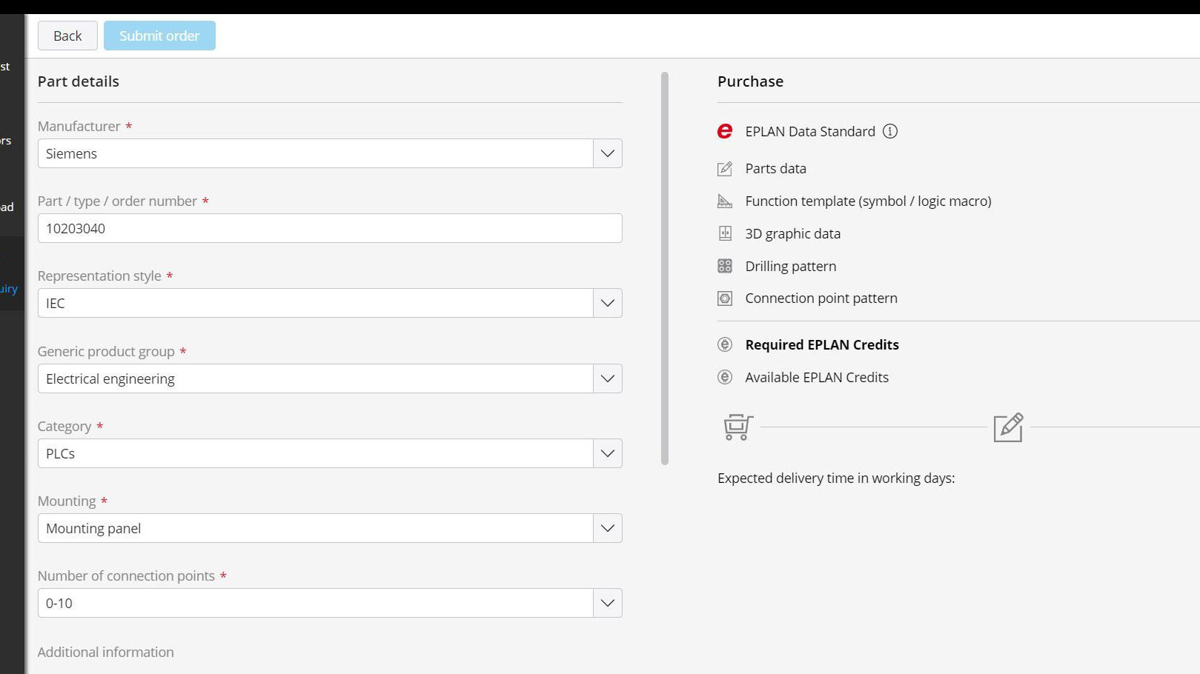The width and height of the screenshot is (1200, 674).
Task: Click the Parts data label
Action: tap(775, 169)
